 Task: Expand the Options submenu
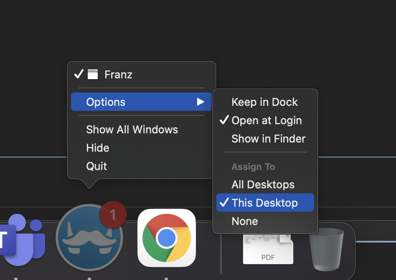click(142, 102)
